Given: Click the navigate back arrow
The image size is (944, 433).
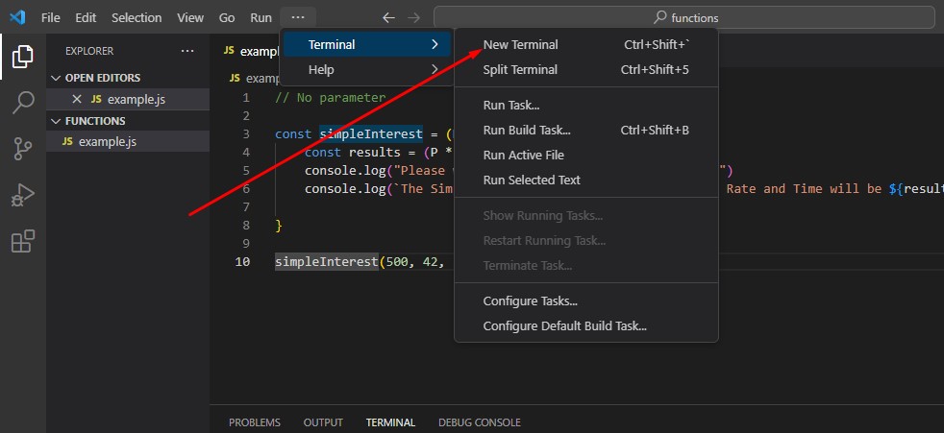Looking at the screenshot, I should point(388,18).
